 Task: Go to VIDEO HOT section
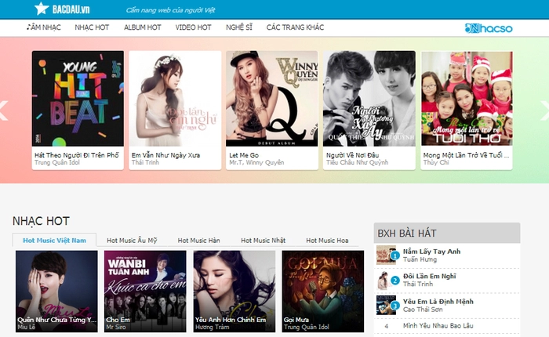[x=193, y=27]
